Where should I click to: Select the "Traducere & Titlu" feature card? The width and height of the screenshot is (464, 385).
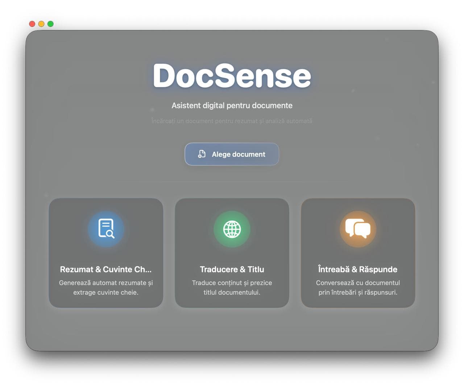coord(232,253)
